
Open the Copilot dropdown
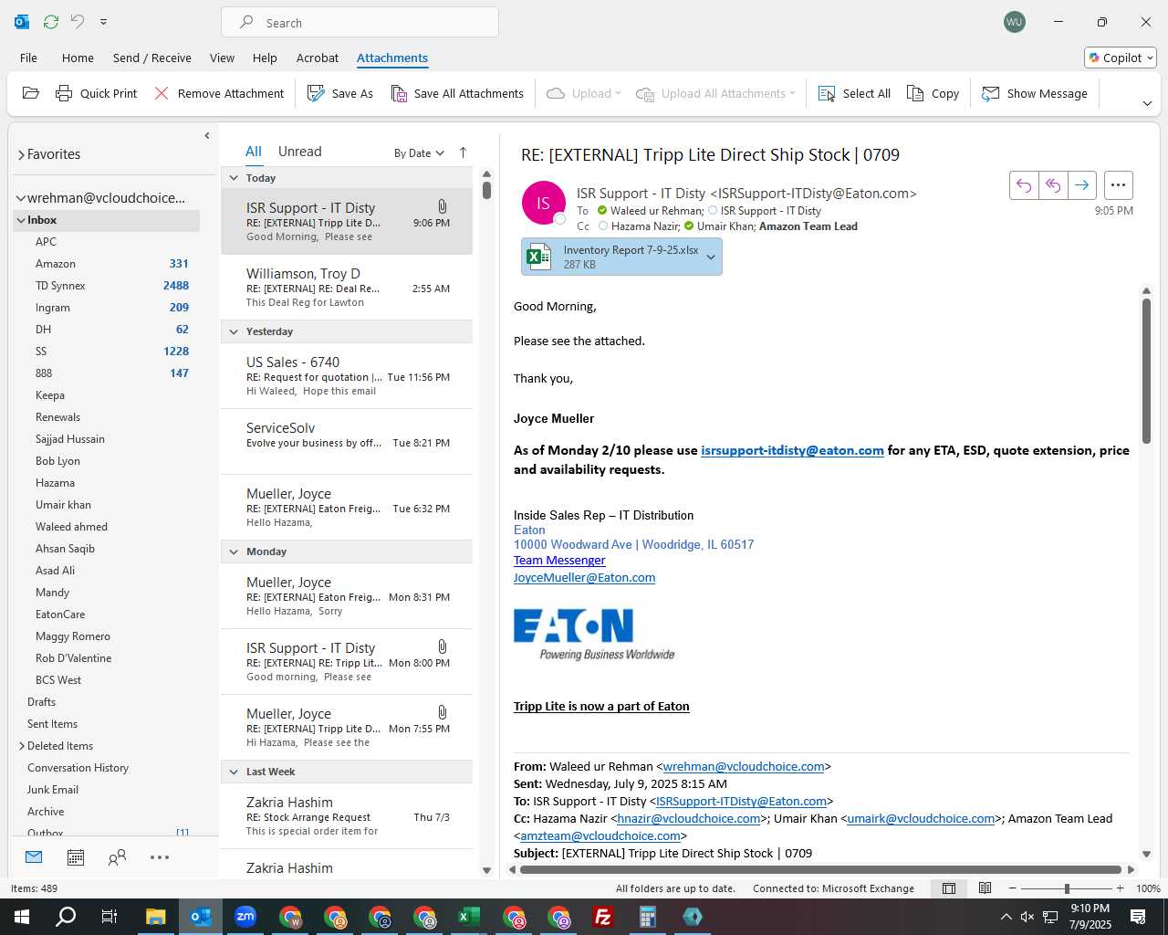(1121, 58)
